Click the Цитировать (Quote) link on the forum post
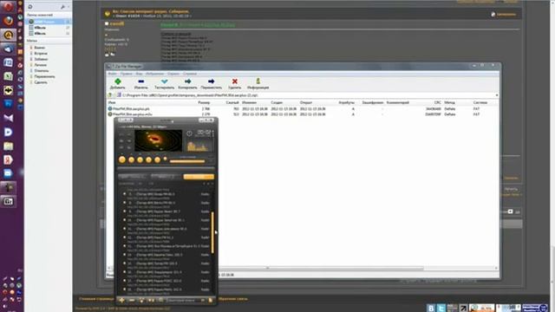The height and width of the screenshot is (312, 555). (x=506, y=14)
